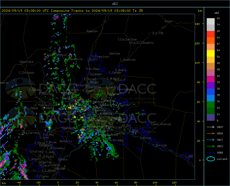This screenshot has width=230, height=186.
Task: Click the 'MENDOZA' city label
Action: 68,94
